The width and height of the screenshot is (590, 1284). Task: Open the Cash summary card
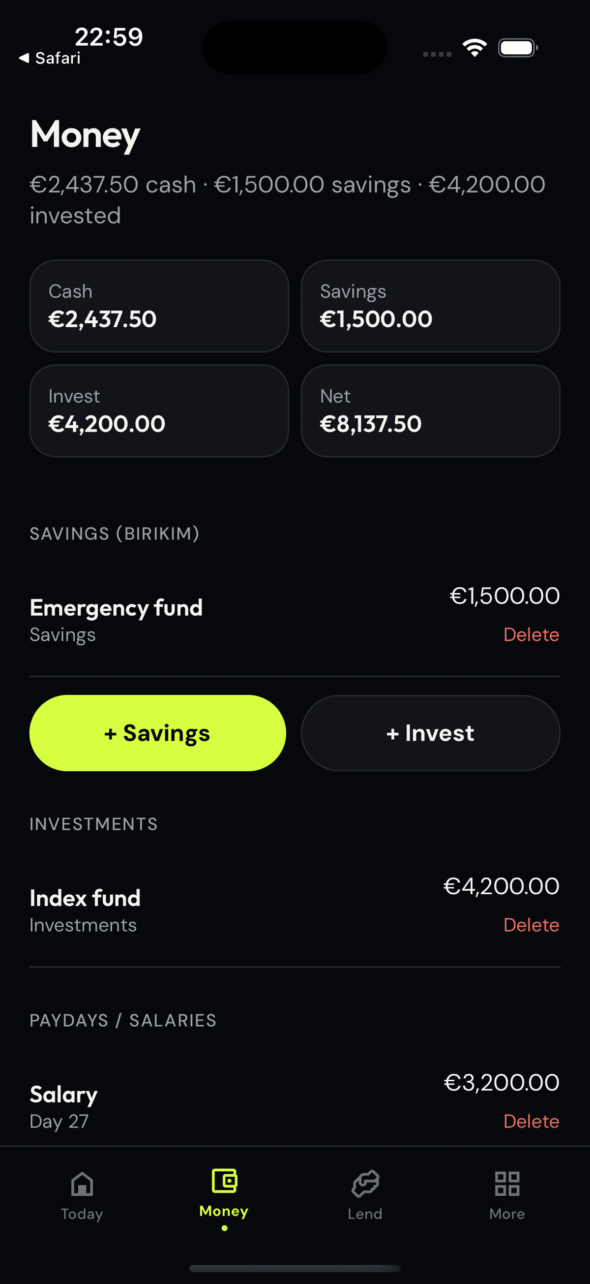[x=159, y=306]
